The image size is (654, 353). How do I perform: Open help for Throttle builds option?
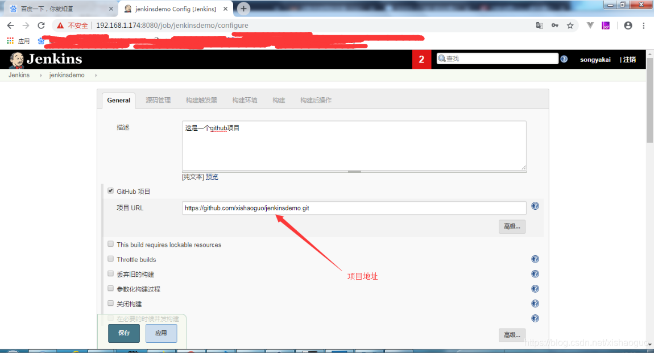click(535, 259)
